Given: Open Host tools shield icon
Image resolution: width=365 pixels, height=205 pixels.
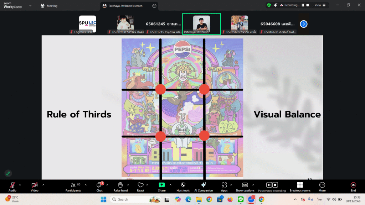Looking at the screenshot, I should pos(183,185).
